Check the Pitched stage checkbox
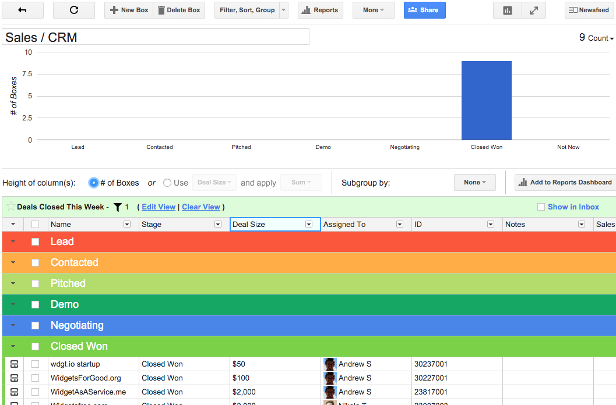 (x=36, y=284)
